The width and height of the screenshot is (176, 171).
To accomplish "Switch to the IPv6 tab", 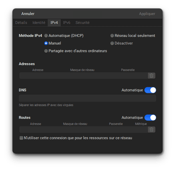I will [x=66, y=23].
